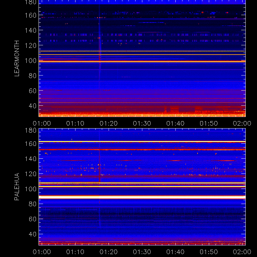Pick the 01:10 time label below Learmonth plot
The width and height of the screenshot is (257, 257).
[75, 123]
